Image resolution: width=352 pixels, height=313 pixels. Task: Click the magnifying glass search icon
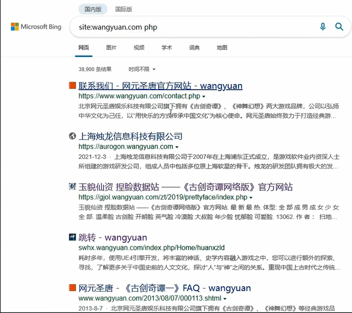pos(339,27)
